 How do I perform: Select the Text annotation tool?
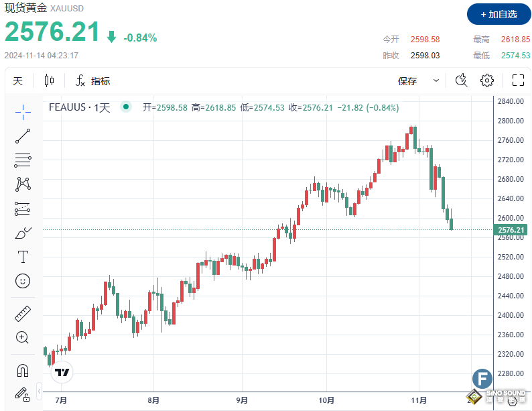pos(23,257)
